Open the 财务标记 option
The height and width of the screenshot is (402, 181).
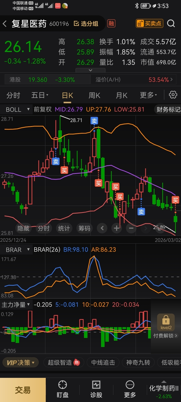pos(168,110)
